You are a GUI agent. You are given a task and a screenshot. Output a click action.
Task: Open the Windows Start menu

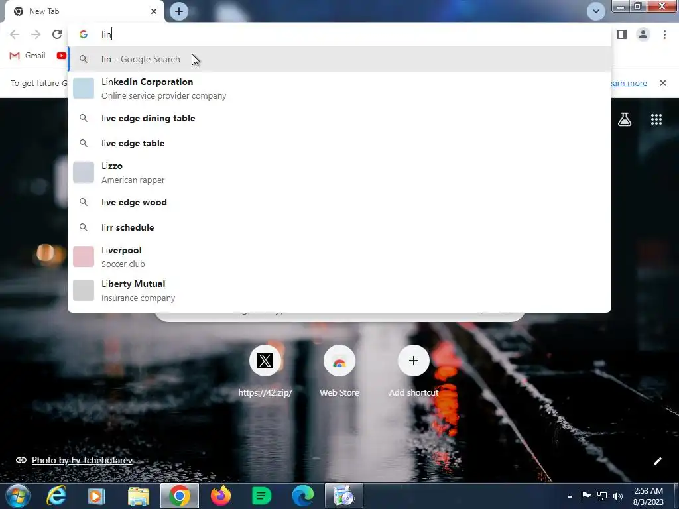click(x=17, y=496)
